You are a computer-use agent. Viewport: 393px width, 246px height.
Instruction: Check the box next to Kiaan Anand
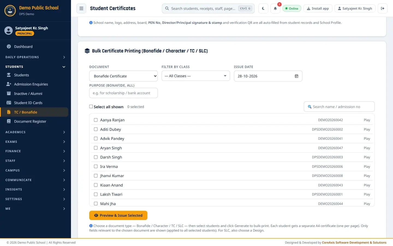tap(96, 185)
